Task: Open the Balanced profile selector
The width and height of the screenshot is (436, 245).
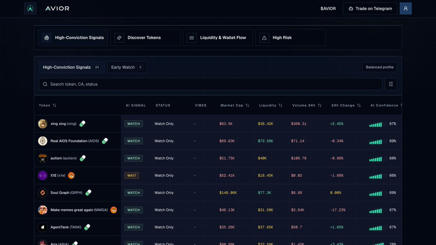Action: 380,67
